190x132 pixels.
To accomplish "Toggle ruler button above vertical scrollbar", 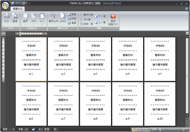I will coord(187,33).
